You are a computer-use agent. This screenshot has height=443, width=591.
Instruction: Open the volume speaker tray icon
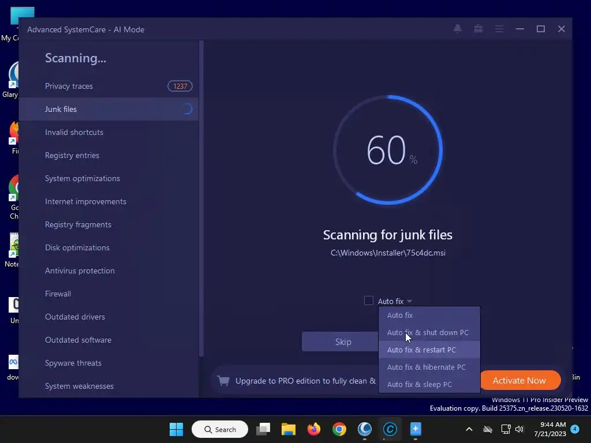[x=519, y=429]
